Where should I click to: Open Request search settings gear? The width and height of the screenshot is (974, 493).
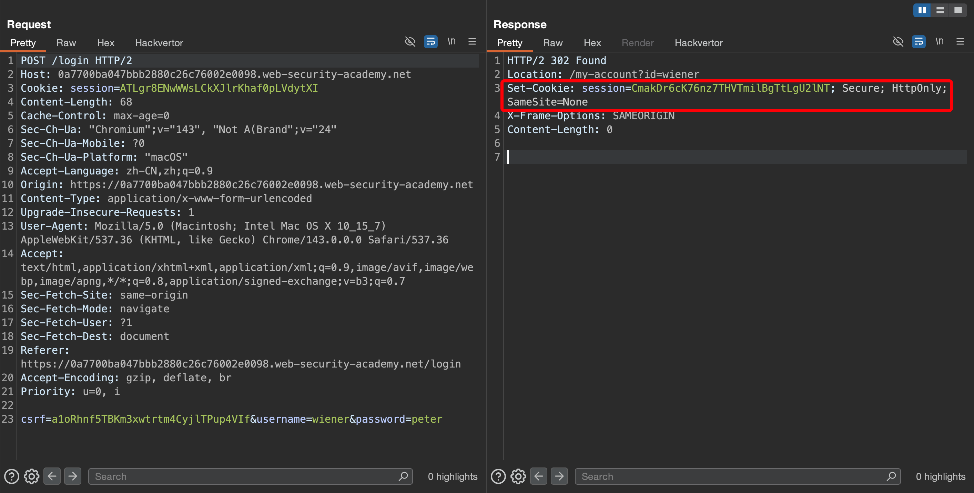click(x=32, y=476)
